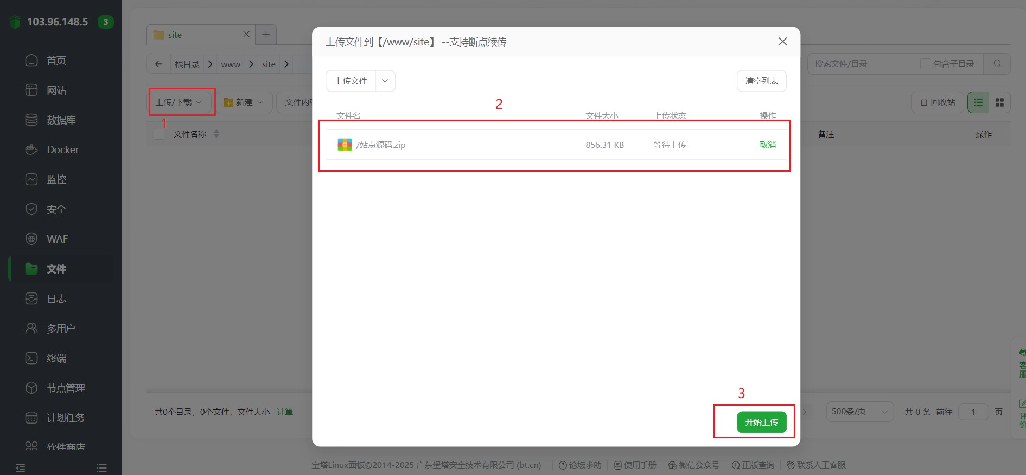Image resolution: width=1026 pixels, height=475 pixels.
Task: Open the Terminal icon in sidebar
Action: tap(31, 358)
